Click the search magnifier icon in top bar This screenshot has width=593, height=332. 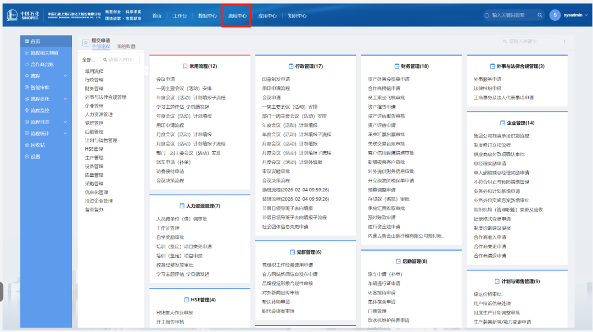click(x=540, y=15)
